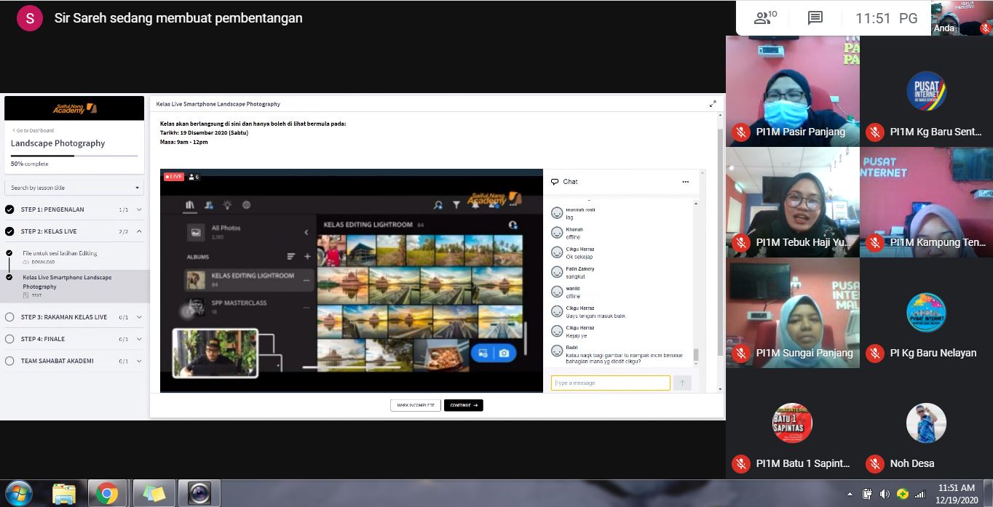Screen dimensions: 993x507
Task: Toggle STEP 3: RAKAMAN KELAS LIVE completion circle
Action: [9, 317]
